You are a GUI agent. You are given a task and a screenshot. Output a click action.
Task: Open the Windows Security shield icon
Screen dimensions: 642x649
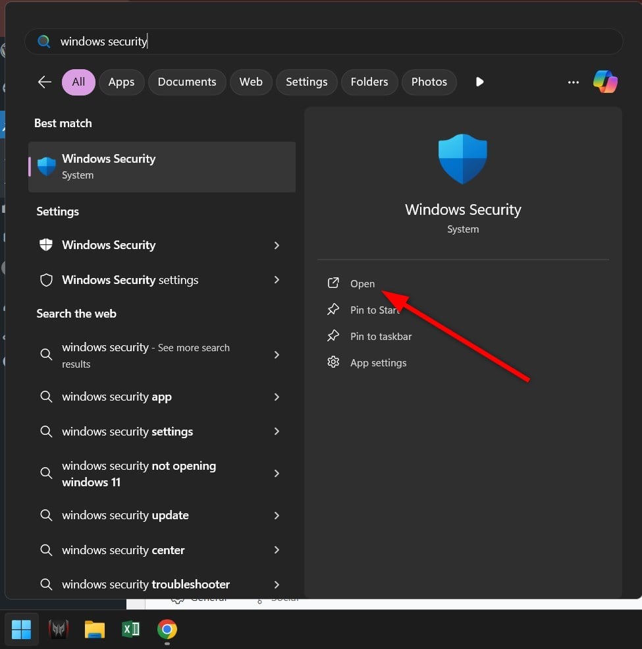click(463, 158)
